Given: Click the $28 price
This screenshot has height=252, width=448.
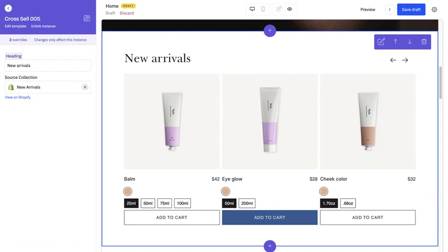Looking at the screenshot, I should coord(314,179).
